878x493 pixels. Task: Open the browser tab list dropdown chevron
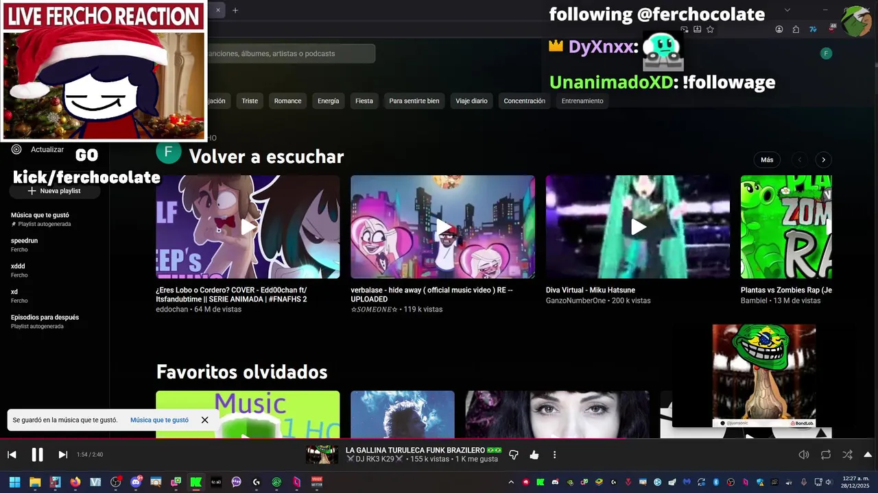(787, 10)
